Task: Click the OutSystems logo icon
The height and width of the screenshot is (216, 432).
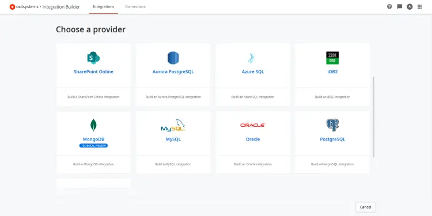Action: 12,7
